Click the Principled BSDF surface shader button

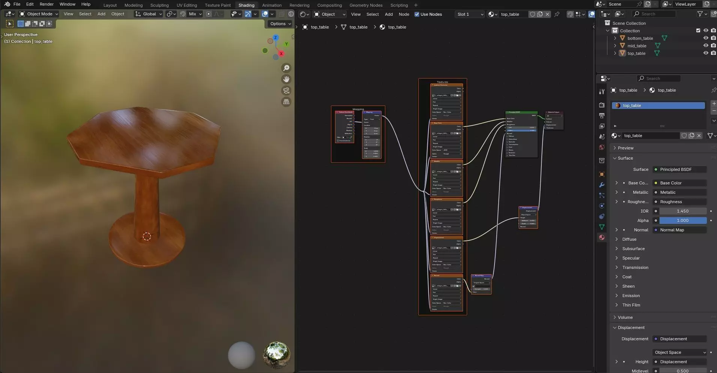coord(680,169)
